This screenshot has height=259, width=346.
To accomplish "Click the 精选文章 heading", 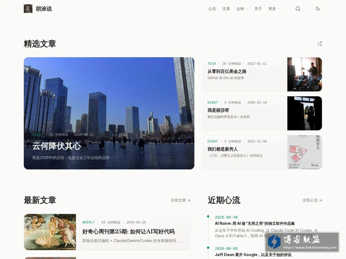I will [x=40, y=44].
